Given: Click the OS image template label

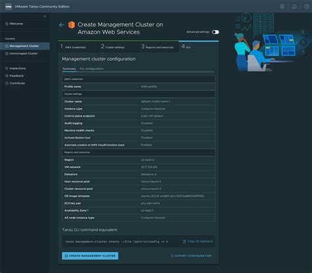Looking at the screenshot, I should (x=77, y=196).
